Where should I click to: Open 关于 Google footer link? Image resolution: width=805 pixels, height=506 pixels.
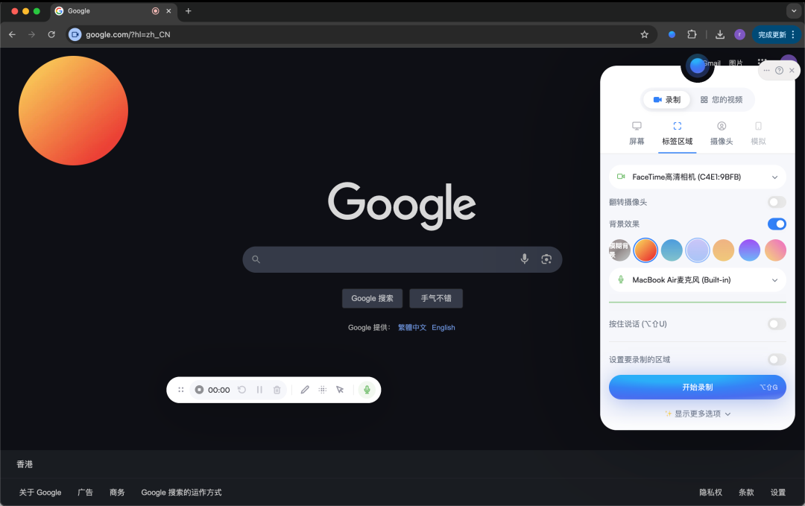[40, 492]
